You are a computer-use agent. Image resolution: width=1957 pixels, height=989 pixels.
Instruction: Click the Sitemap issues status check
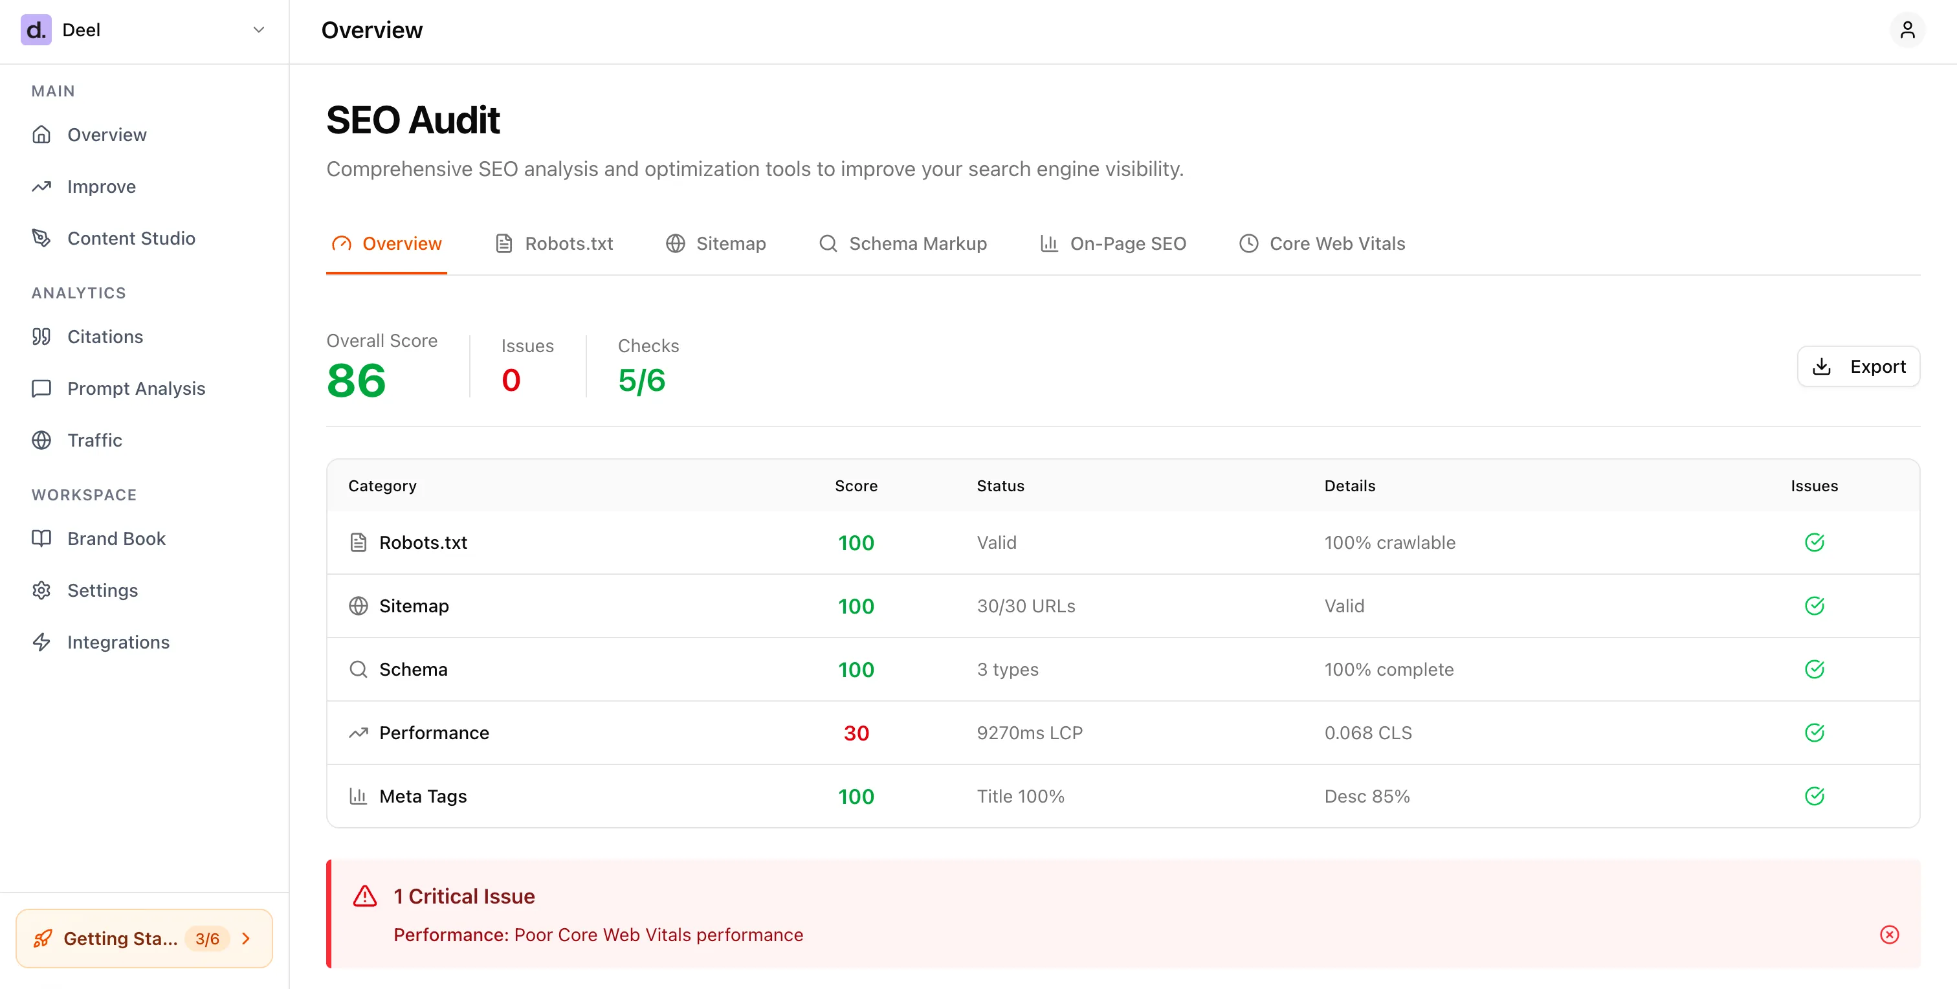click(1814, 605)
